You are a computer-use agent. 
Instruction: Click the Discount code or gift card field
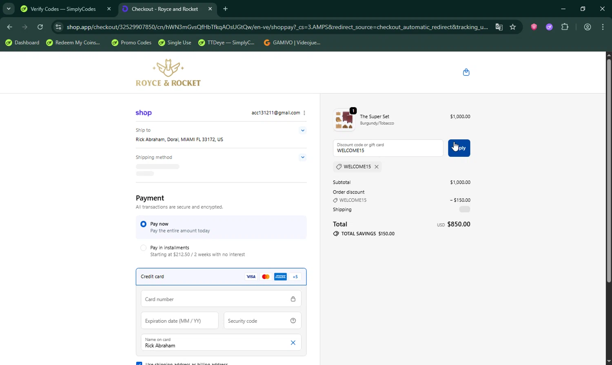[x=388, y=148]
